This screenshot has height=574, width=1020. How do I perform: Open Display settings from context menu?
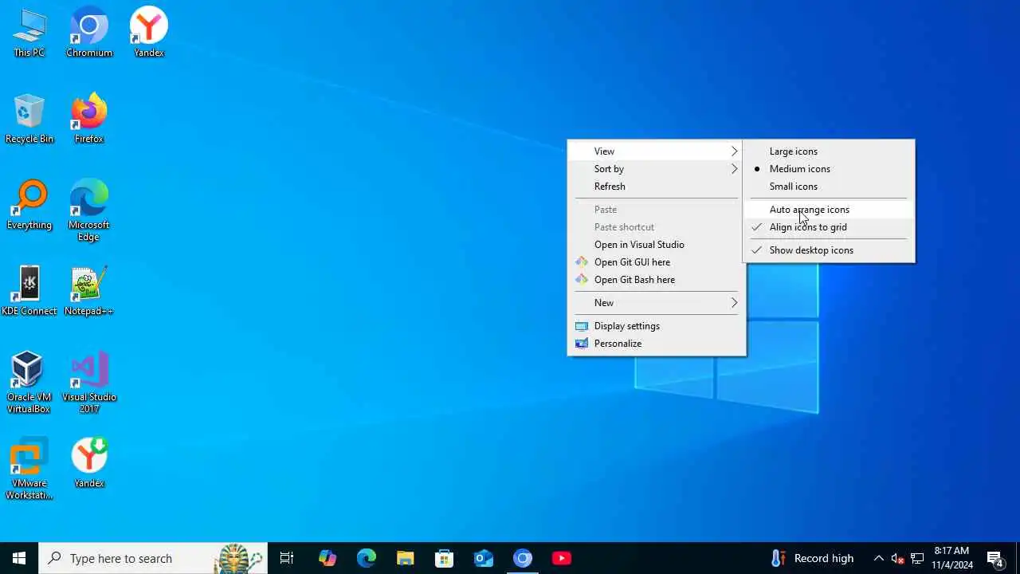click(656, 326)
